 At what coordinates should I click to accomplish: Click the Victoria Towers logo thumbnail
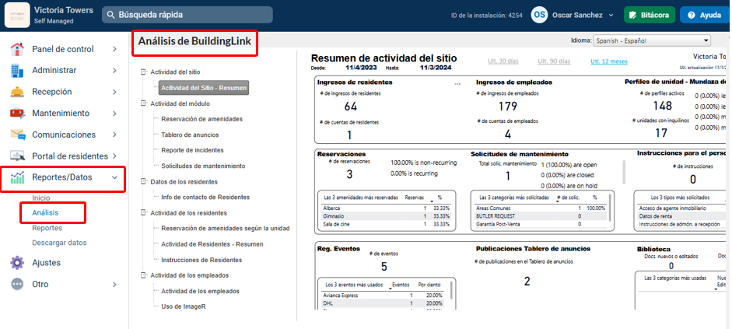[x=17, y=15]
